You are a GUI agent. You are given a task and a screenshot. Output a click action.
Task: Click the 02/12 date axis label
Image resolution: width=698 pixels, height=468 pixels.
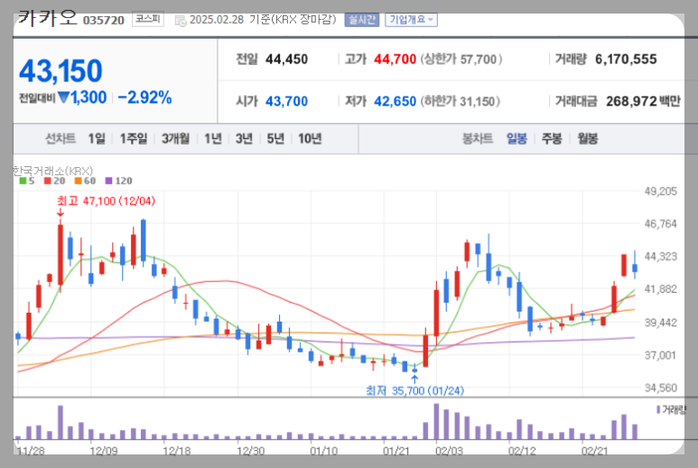(522, 451)
